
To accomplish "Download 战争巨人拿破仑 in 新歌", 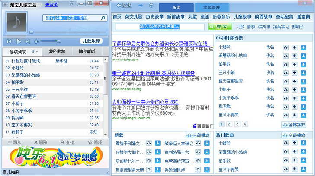I will (207, 143).
